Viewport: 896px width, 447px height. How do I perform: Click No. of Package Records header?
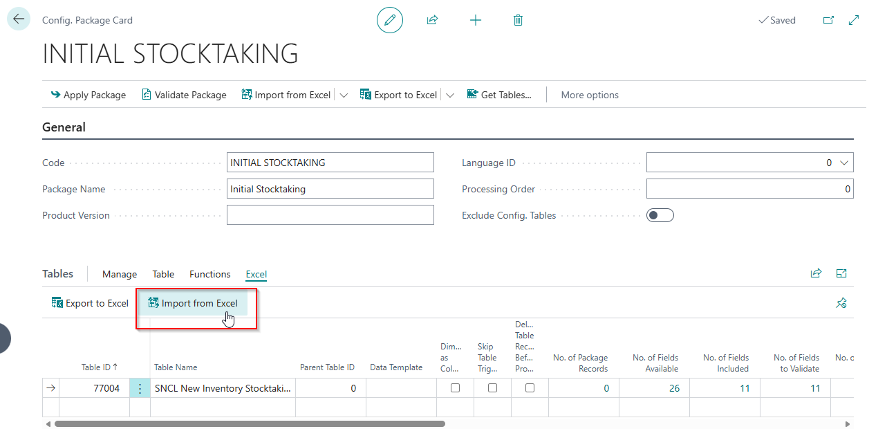tap(580, 363)
